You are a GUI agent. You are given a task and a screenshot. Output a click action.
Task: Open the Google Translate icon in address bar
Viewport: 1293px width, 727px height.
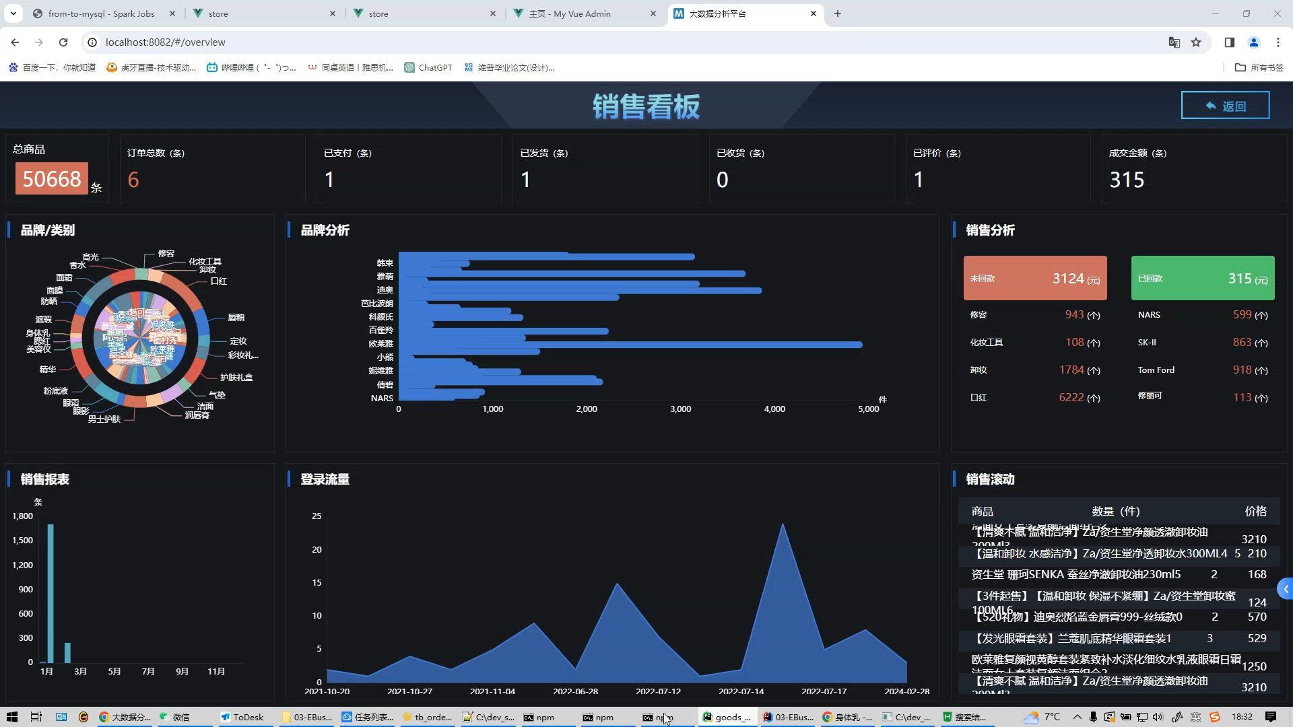click(1174, 42)
